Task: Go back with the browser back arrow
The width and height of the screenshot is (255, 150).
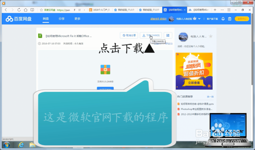Action: tap(6, 10)
